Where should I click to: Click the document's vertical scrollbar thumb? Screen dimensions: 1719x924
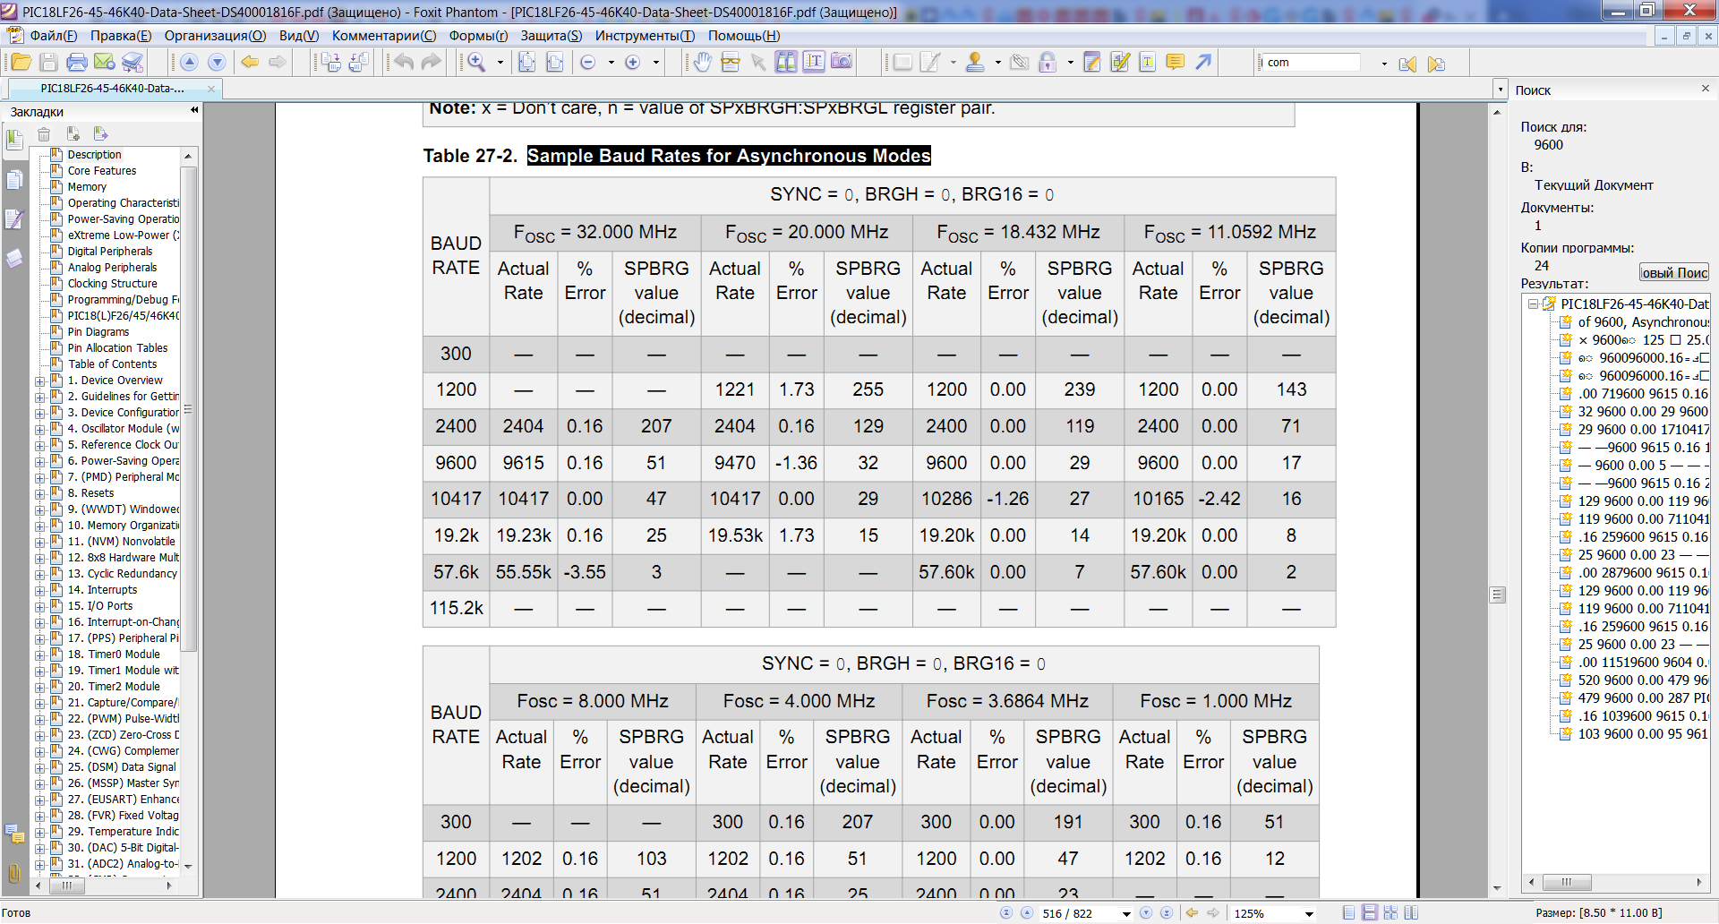[x=1497, y=595]
